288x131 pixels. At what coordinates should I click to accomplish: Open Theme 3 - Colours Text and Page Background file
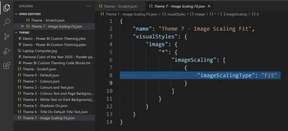(54, 93)
